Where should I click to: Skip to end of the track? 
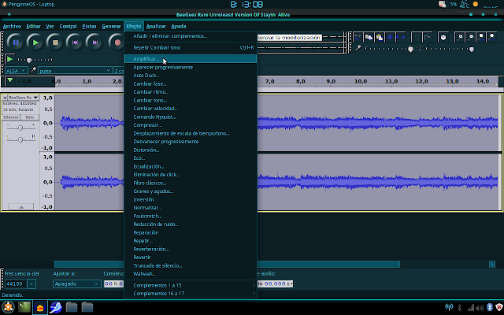pos(94,42)
